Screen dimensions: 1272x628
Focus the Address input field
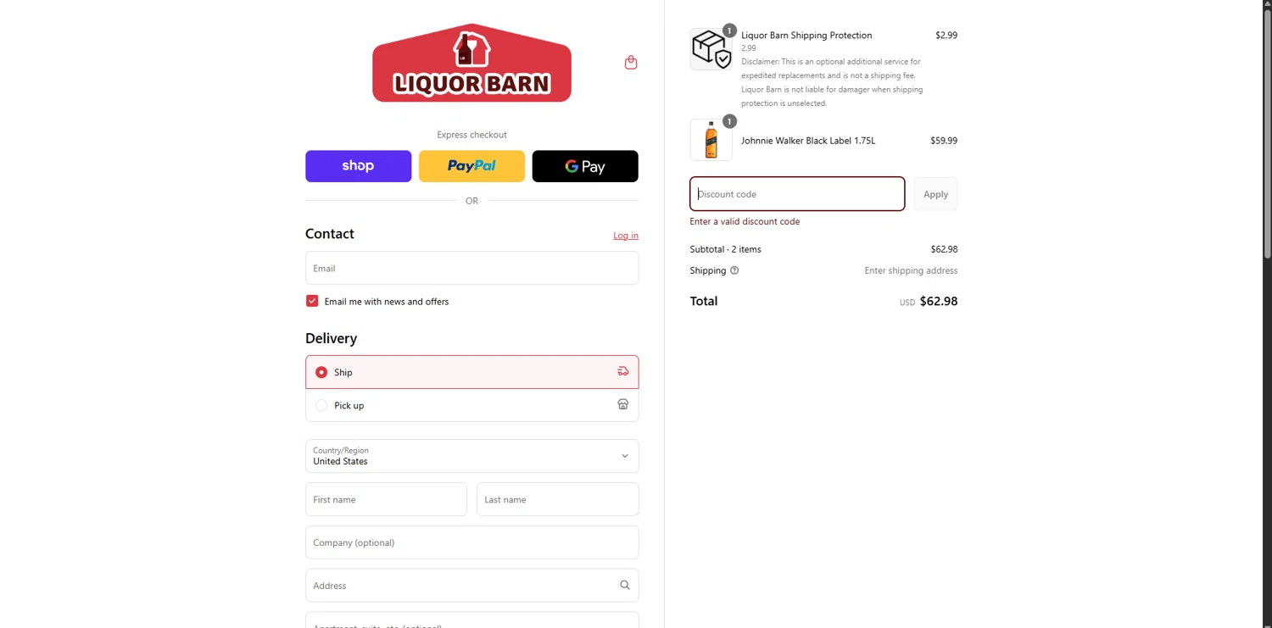(x=471, y=586)
